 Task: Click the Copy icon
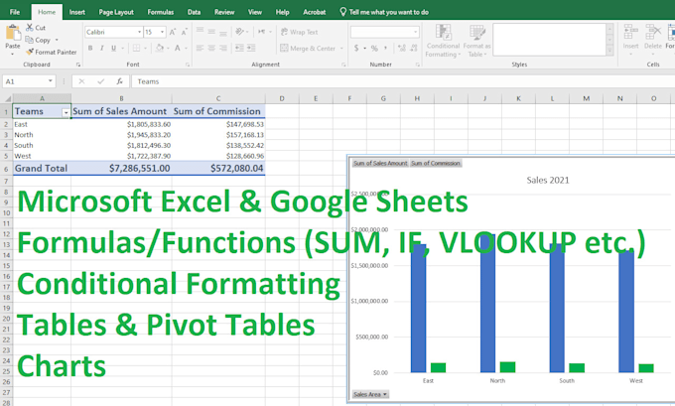(x=29, y=40)
